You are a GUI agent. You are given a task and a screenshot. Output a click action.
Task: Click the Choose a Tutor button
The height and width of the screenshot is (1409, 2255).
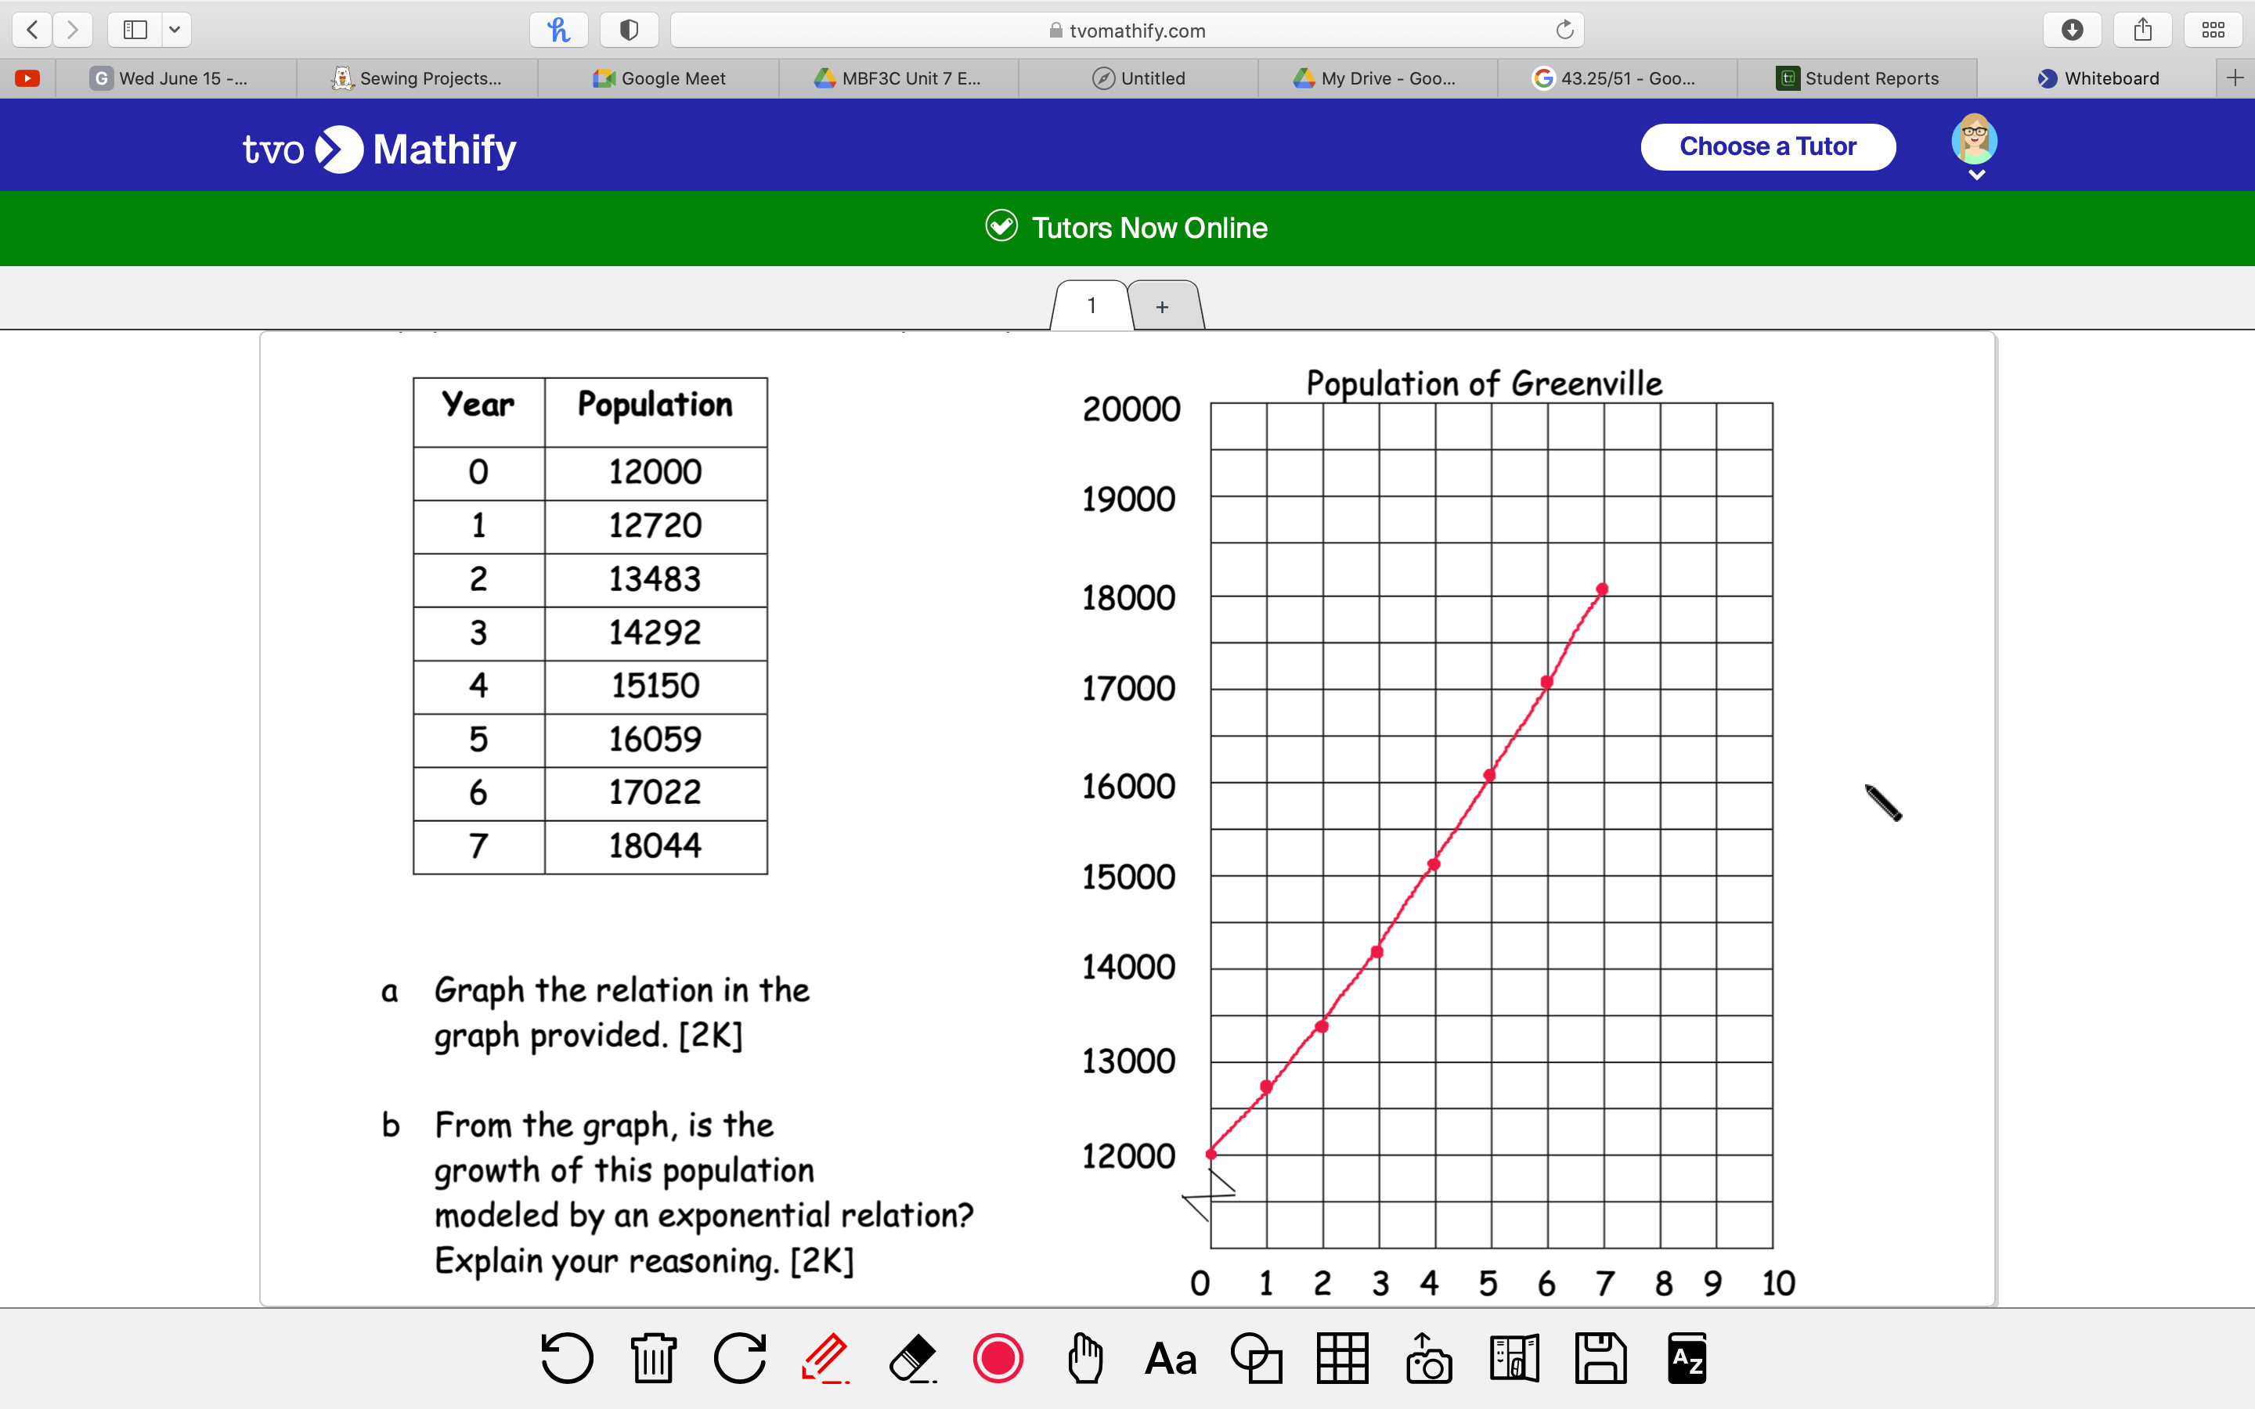pos(1766,146)
